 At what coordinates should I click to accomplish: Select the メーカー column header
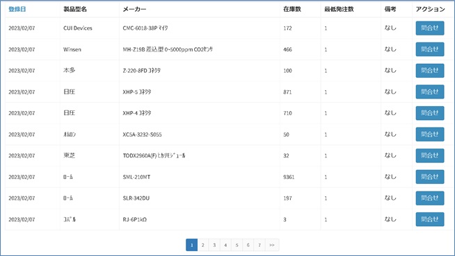click(134, 9)
